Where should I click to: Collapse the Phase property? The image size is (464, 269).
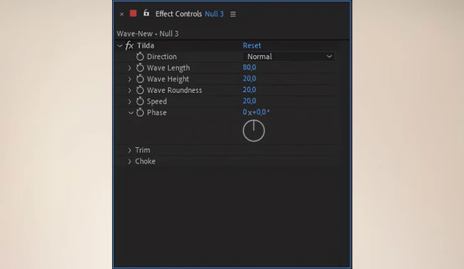130,113
